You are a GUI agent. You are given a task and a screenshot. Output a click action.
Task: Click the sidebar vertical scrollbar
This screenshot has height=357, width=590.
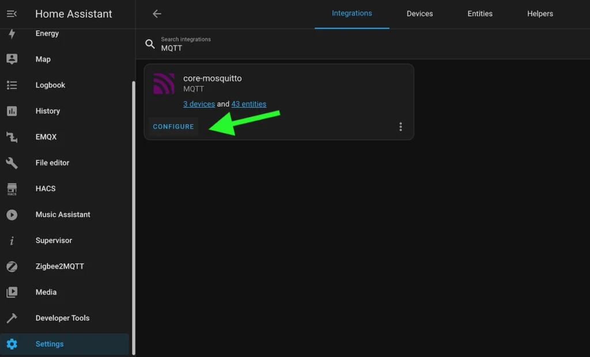133,218
